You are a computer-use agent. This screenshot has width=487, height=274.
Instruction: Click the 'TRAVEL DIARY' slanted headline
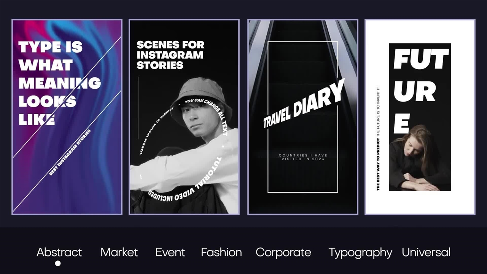[x=304, y=104]
